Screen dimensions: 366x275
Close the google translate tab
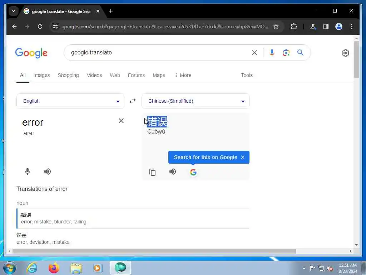(98, 11)
